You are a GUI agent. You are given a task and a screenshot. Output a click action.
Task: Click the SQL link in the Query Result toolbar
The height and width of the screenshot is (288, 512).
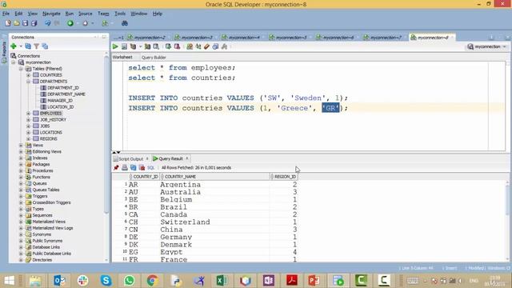click(x=150, y=167)
